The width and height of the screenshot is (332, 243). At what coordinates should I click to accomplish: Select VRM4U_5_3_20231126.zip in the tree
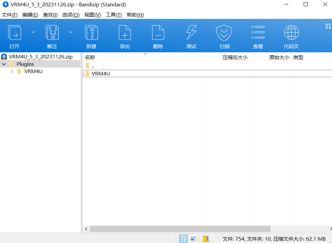pyautogui.click(x=41, y=57)
